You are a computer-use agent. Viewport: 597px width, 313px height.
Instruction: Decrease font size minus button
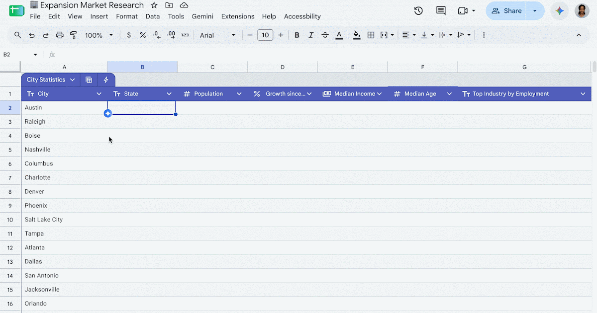[x=250, y=35]
